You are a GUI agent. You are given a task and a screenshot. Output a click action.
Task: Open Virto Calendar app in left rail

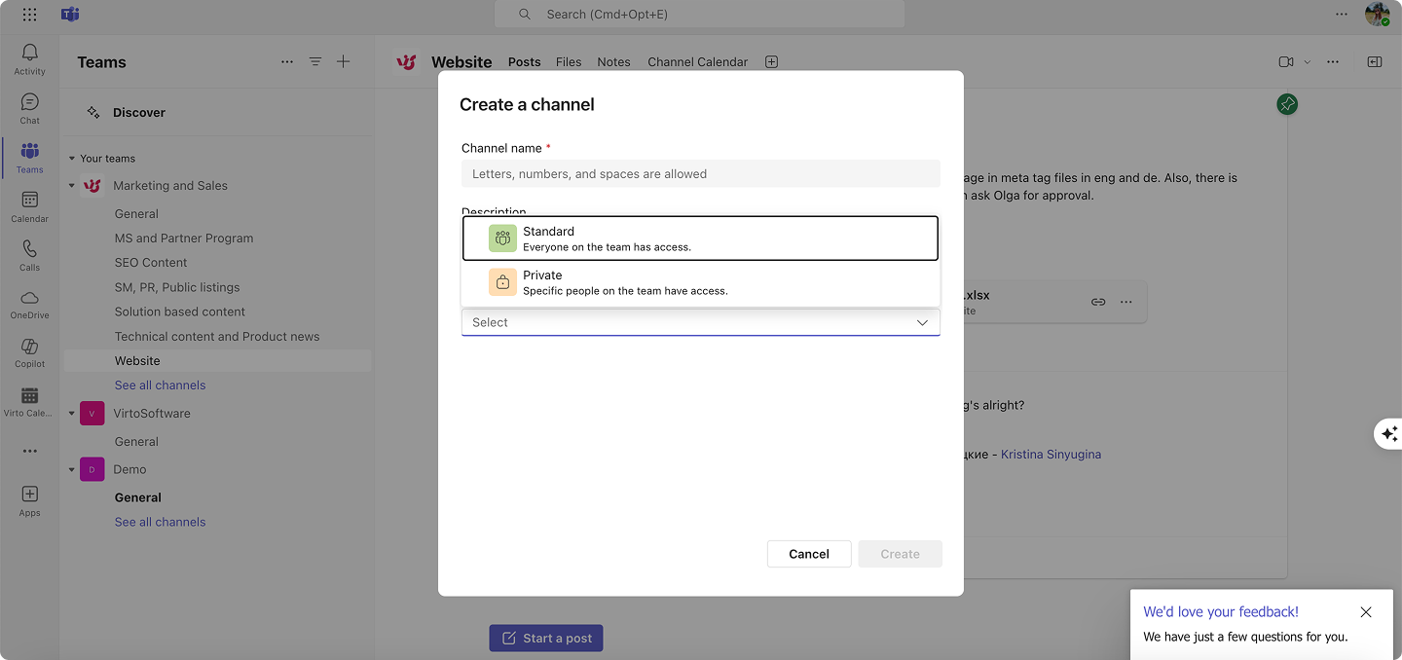29,400
